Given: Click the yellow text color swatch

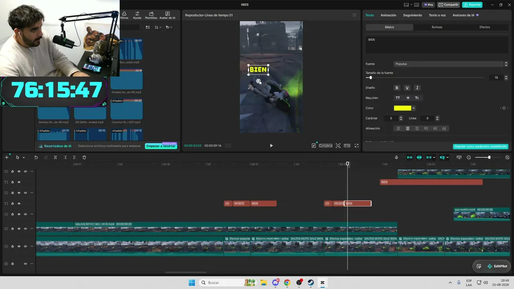Looking at the screenshot, I should [x=402, y=108].
